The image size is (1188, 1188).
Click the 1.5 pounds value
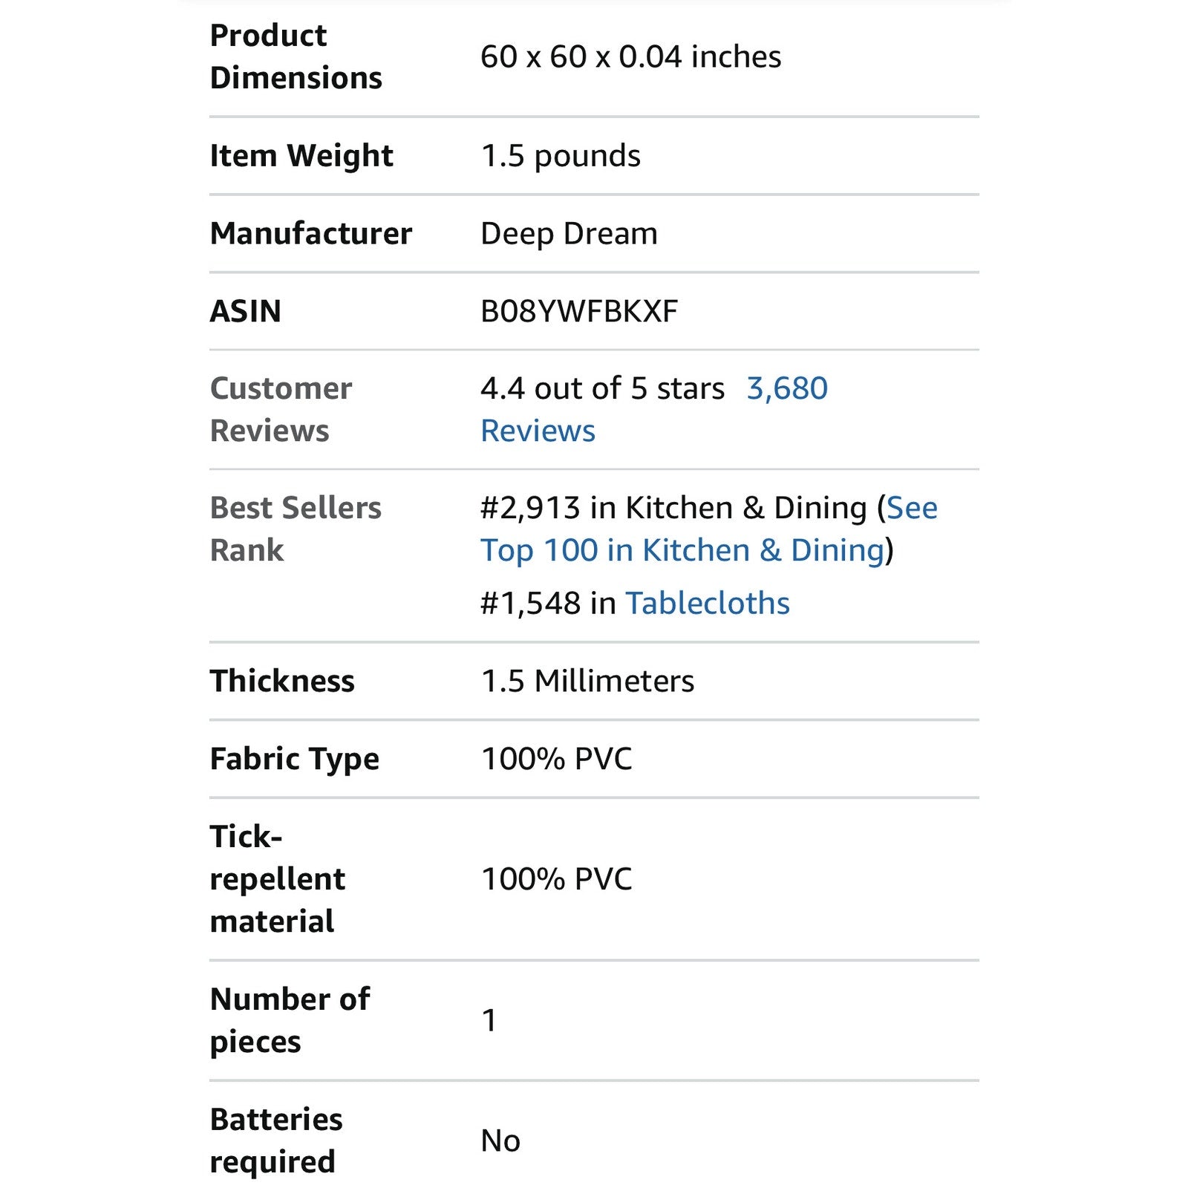pyautogui.click(x=561, y=156)
